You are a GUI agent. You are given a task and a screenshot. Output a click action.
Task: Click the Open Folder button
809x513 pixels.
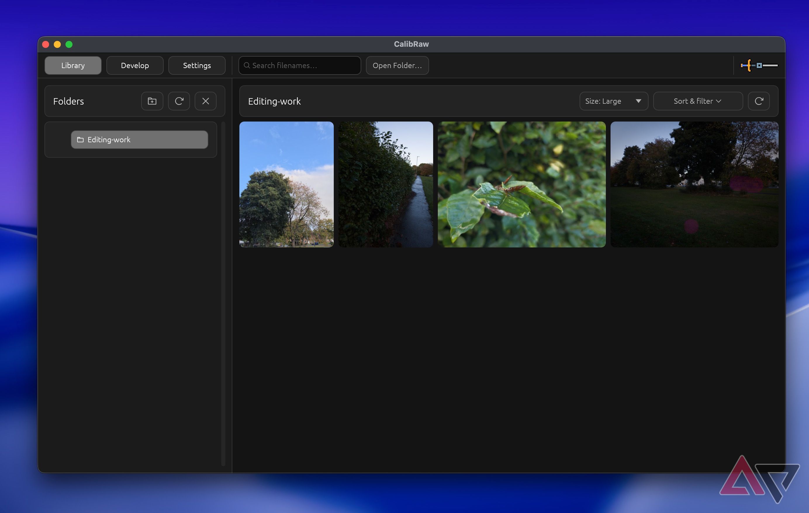point(397,65)
